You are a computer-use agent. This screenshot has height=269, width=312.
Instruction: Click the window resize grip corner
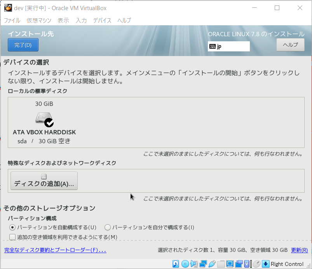[x=309, y=266]
